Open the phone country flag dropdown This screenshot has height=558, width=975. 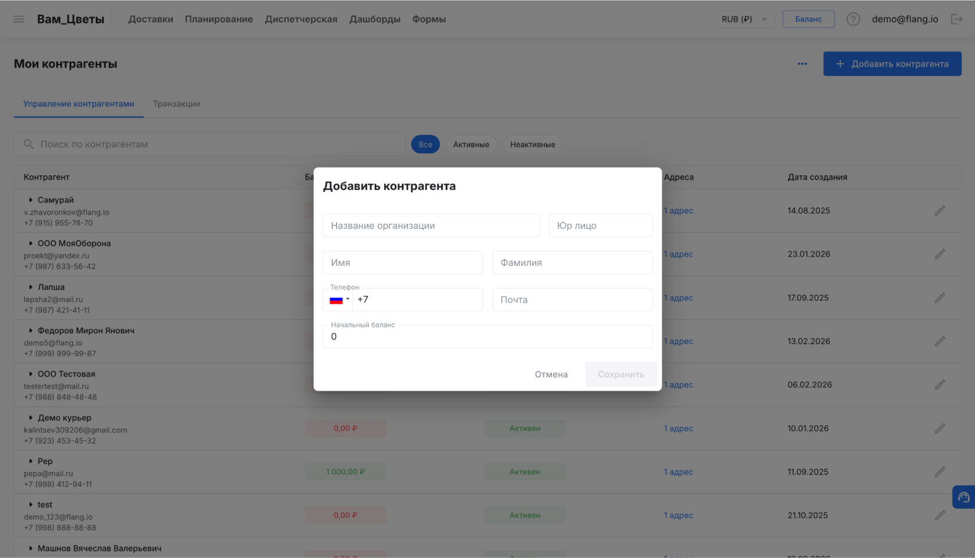(340, 300)
